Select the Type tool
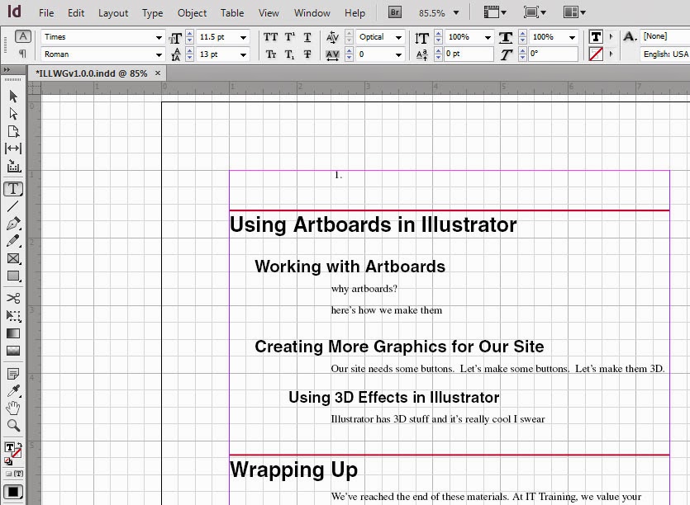Image resolution: width=690 pixels, height=505 pixels. (13, 189)
